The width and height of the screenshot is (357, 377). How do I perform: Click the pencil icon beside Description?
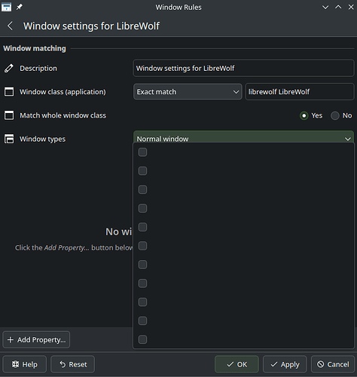click(x=9, y=69)
